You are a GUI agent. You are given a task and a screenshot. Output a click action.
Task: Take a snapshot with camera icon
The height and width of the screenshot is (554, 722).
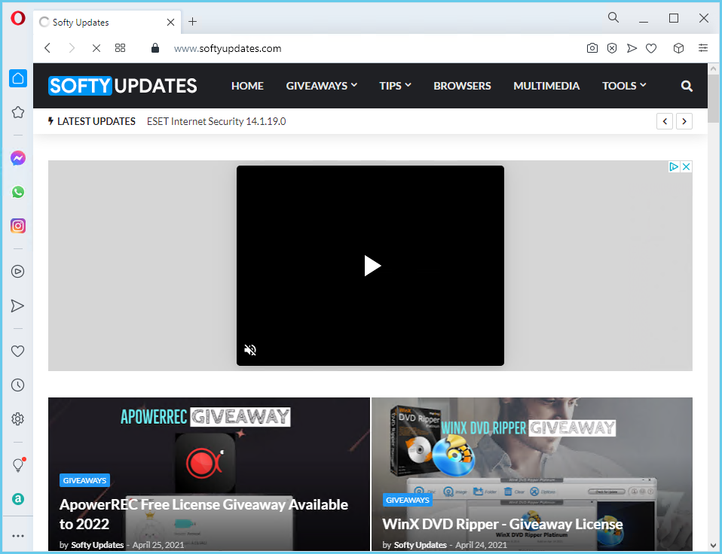(x=592, y=48)
